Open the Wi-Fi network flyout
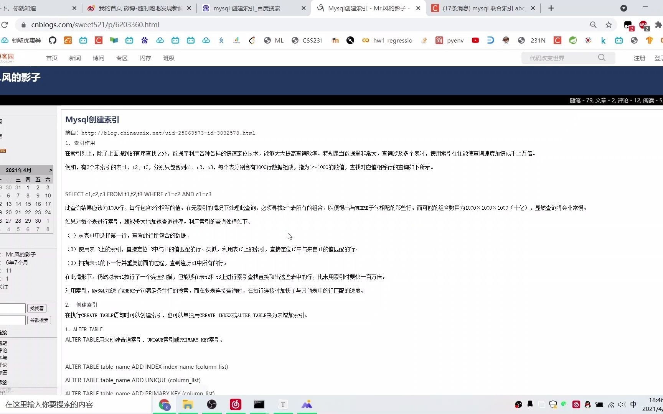The height and width of the screenshot is (414, 663). [611, 405]
